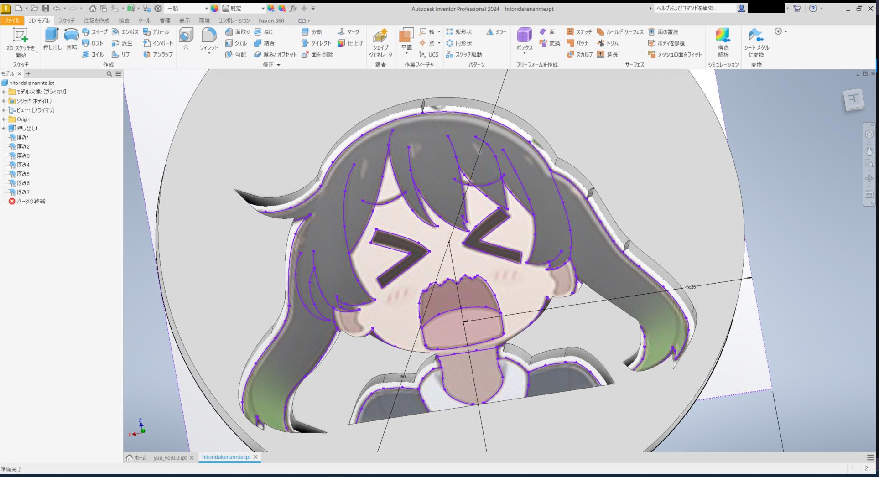This screenshot has height=477, width=879.
Task: Select パーツの終端 in the browser
Action: click(x=27, y=201)
